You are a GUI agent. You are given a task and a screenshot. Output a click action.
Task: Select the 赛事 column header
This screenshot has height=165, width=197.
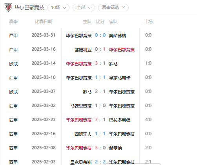click(x=13, y=22)
